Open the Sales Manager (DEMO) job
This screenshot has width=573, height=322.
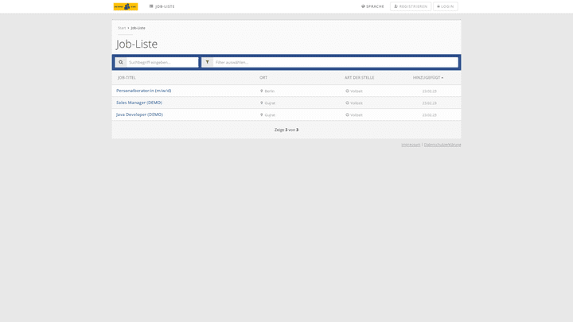click(x=138, y=103)
